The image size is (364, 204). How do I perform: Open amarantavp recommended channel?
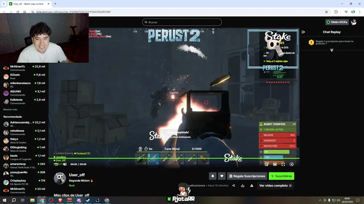point(24,165)
